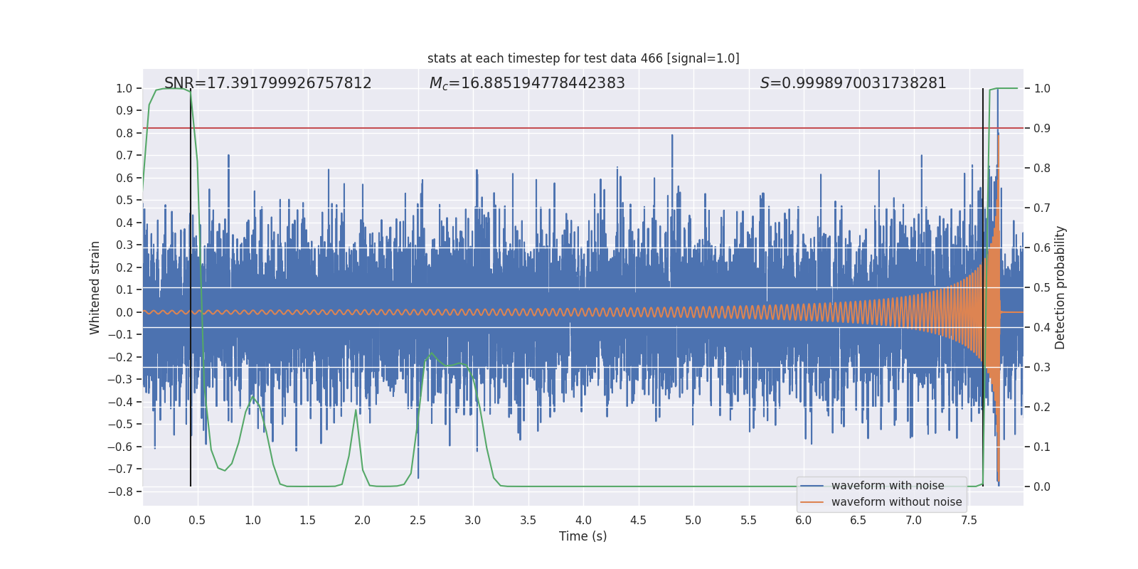Click Detection probability axis tick "0.5"
The image size is (1138, 569).
pos(1042,288)
